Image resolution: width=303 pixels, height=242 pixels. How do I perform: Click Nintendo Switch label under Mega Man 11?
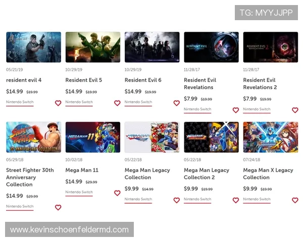(x=79, y=192)
